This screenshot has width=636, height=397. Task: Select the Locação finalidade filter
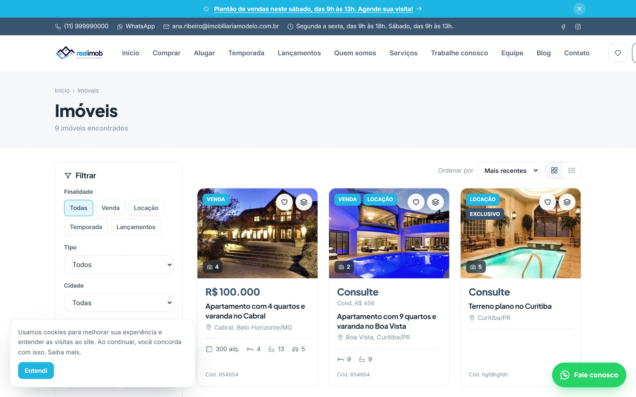click(x=146, y=208)
